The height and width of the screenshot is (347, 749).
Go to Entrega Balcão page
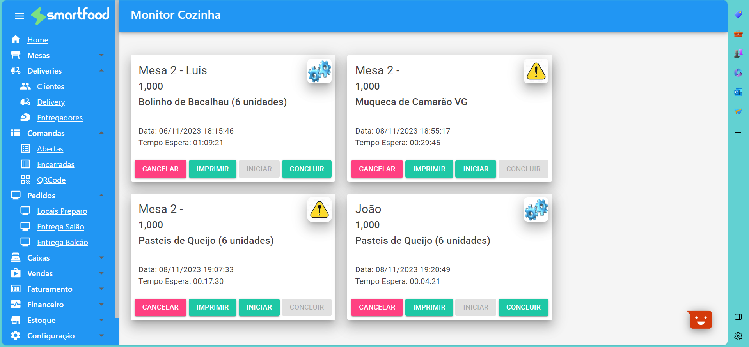(62, 242)
